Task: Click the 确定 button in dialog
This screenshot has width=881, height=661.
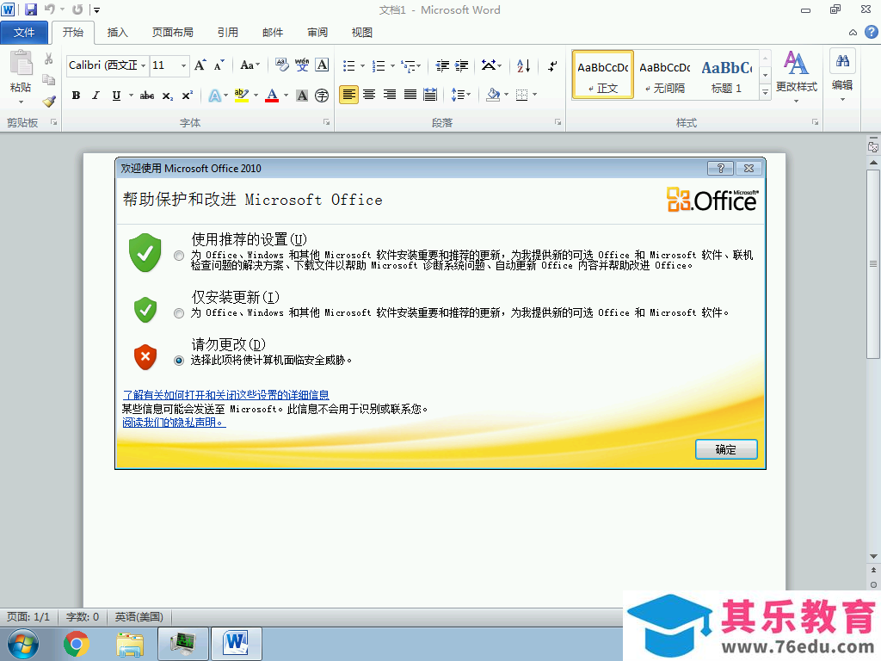Action: coord(726,449)
